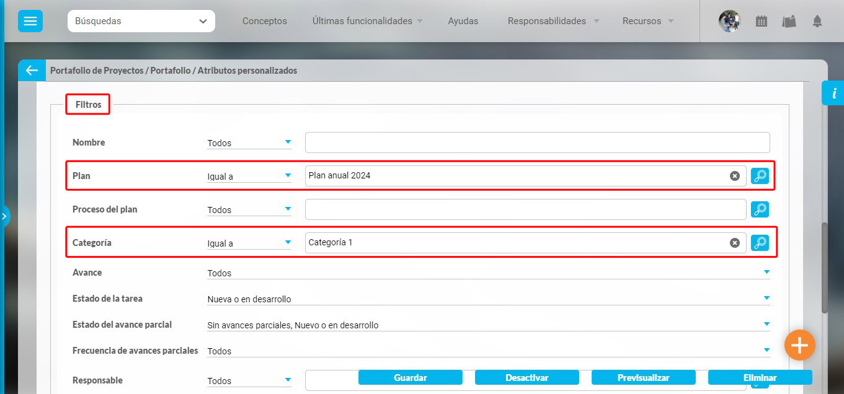Open the hamburger main menu
The width and height of the screenshot is (844, 394).
point(30,21)
